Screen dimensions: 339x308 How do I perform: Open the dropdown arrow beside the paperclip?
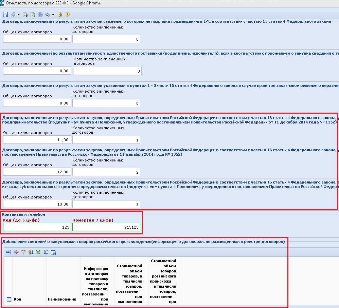click(x=18, y=15)
